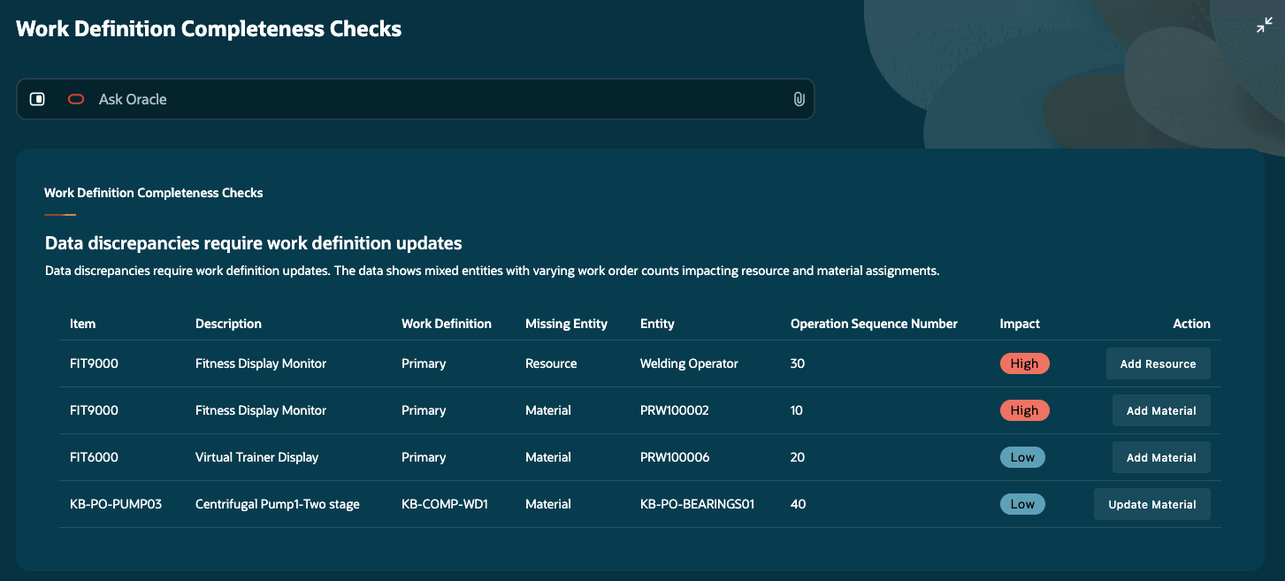Click the PRW100006 entity cell
1285x581 pixels.
(x=675, y=457)
